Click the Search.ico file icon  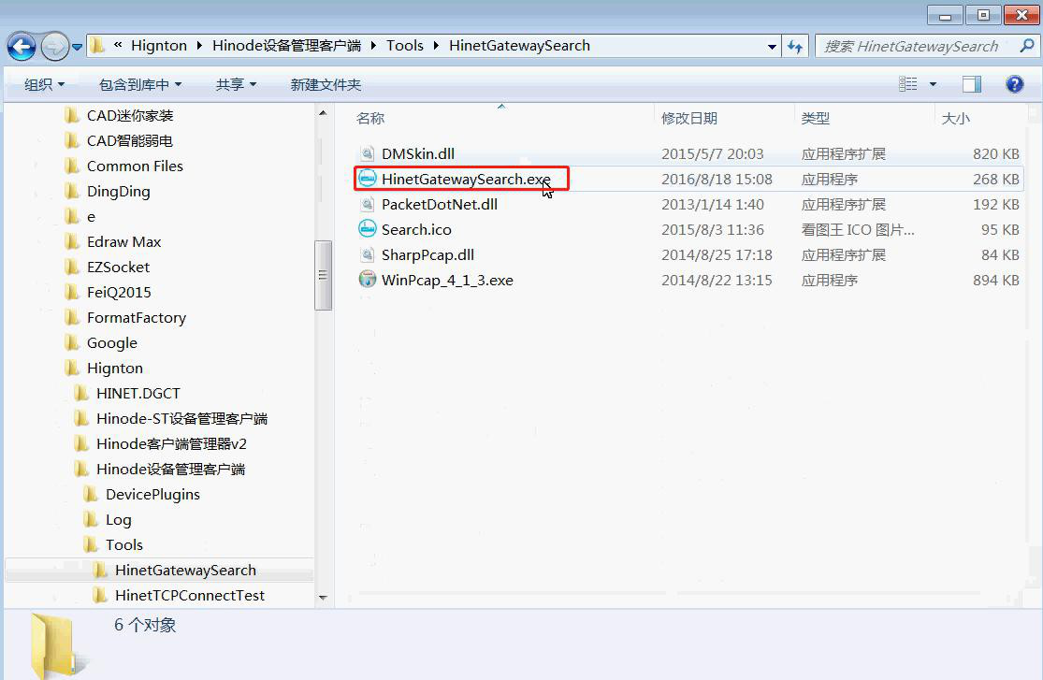[368, 230]
